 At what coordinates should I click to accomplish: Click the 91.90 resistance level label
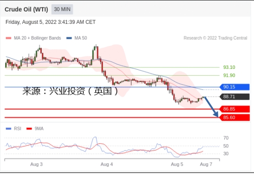[229, 75]
